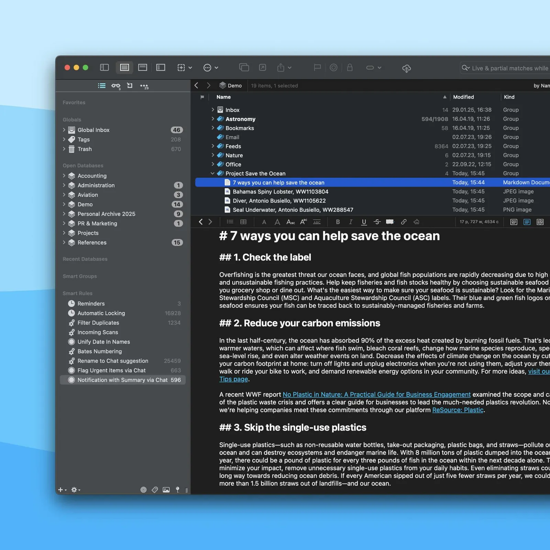Insert list icon in editing bar
The height and width of the screenshot is (550, 550).
pyautogui.click(x=230, y=222)
